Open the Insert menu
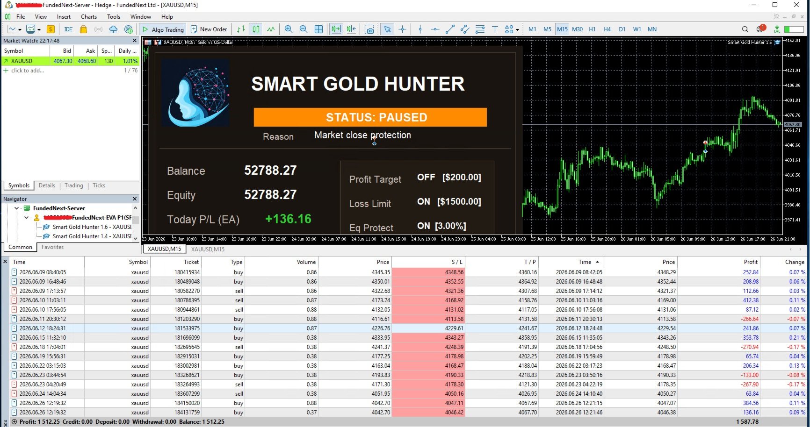The image size is (810, 427). pos(64,17)
